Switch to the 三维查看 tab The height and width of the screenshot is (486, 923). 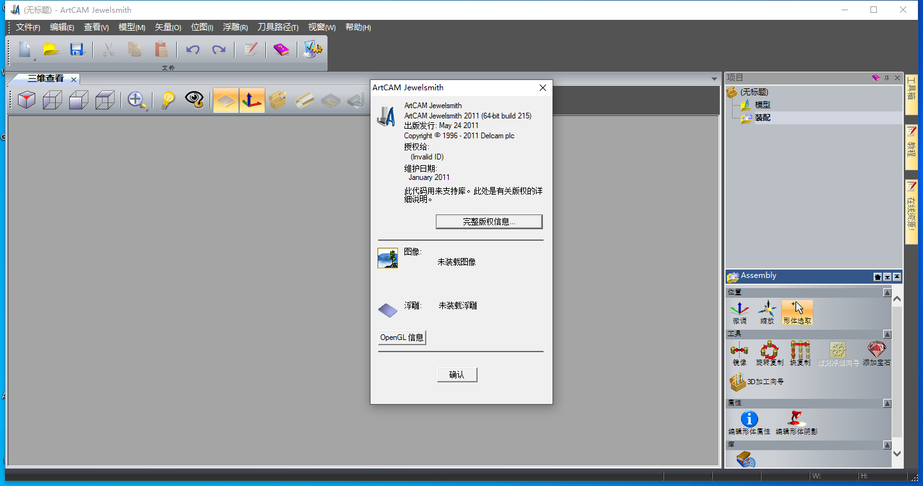click(x=46, y=79)
